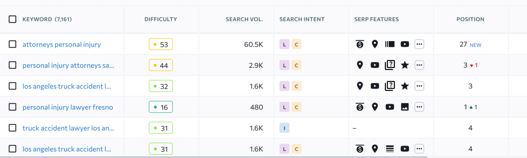This screenshot has width=527, height=158.
Task: Check the box for attorneys personal injury
Action: (x=12, y=44)
